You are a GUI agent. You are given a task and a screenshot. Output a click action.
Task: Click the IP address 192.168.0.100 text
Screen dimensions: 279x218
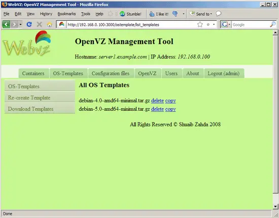(x=194, y=57)
